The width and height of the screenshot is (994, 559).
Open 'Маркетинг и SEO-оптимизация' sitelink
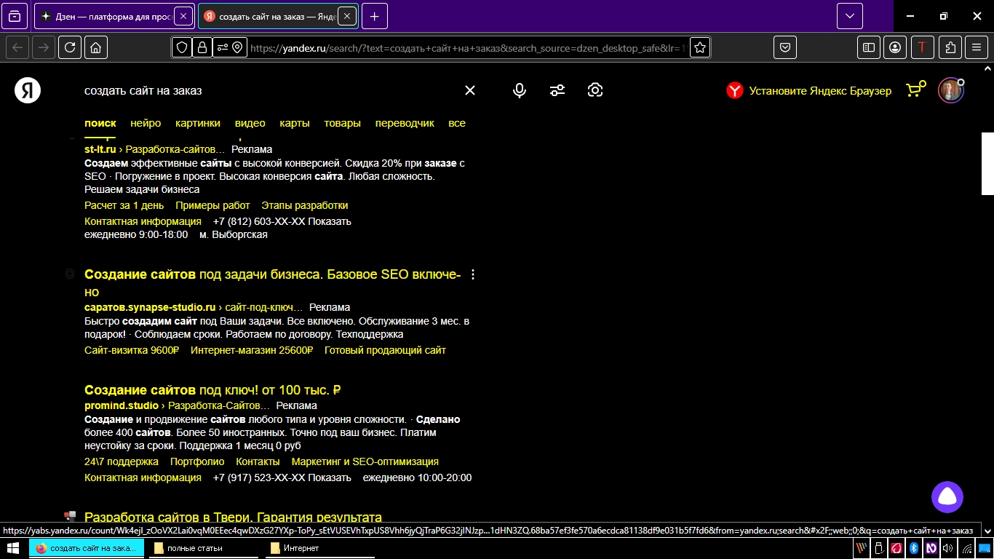(x=365, y=461)
